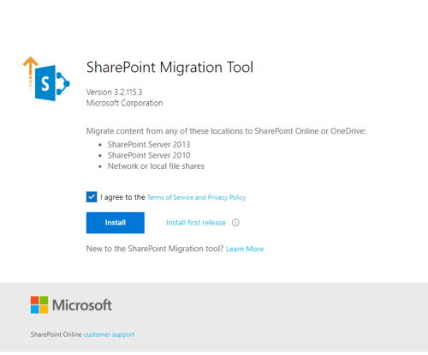Click the Microsoft logo in the footer

pos(71,305)
